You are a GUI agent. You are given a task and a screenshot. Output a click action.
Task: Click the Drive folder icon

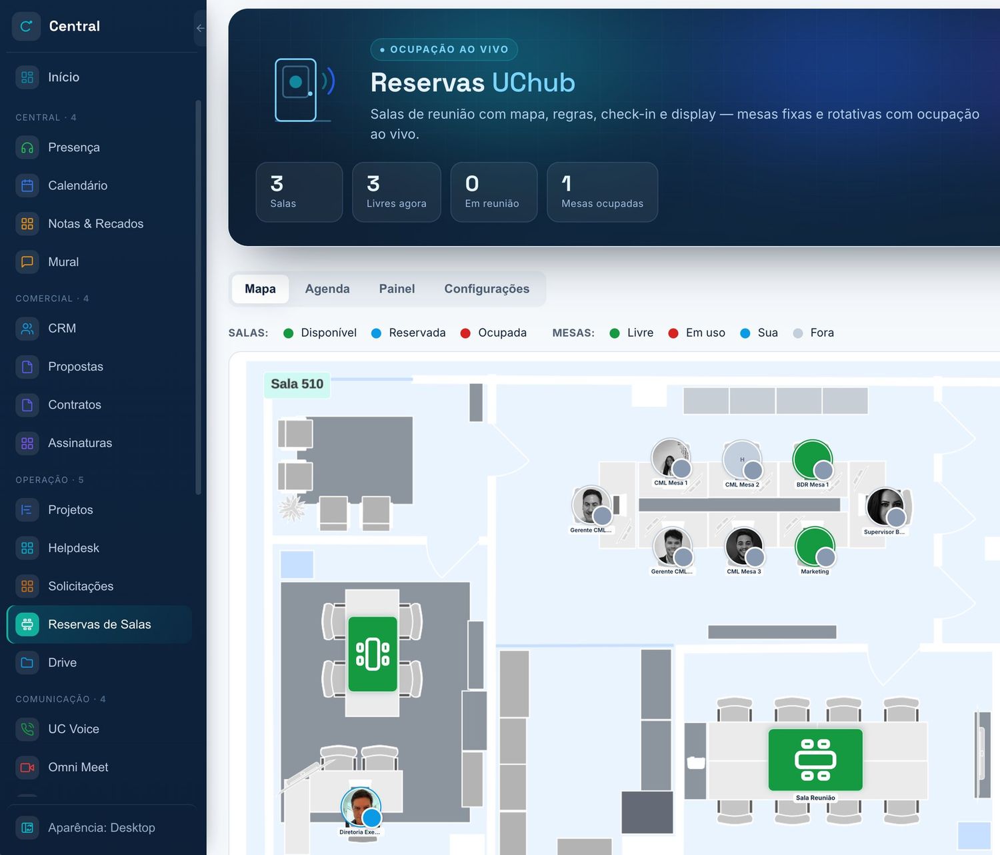(27, 662)
